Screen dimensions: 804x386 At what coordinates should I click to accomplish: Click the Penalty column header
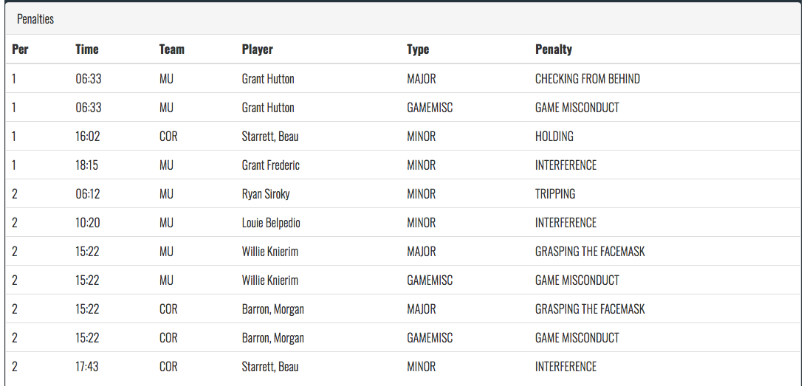tap(554, 49)
